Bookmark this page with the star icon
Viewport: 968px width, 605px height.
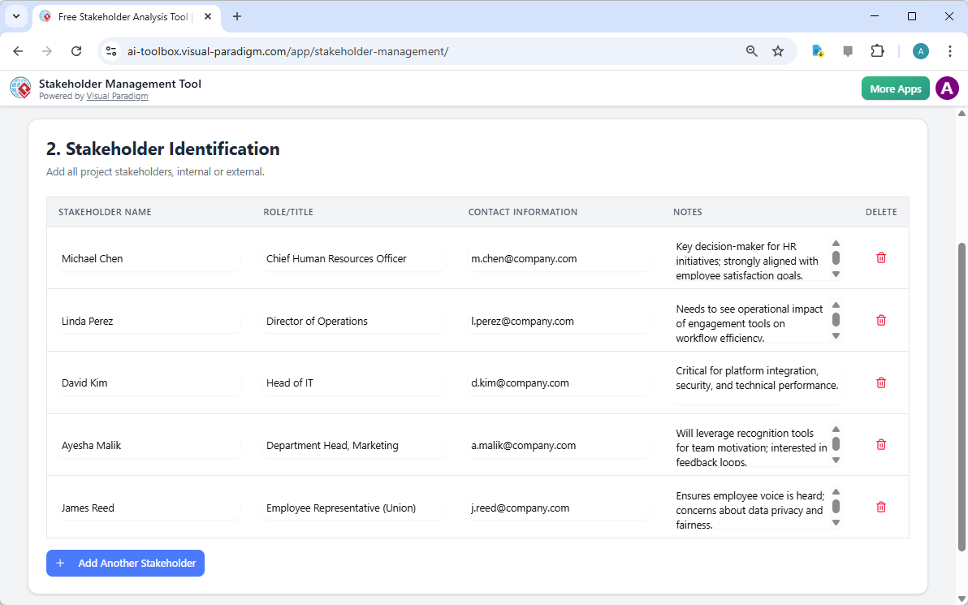(x=778, y=50)
